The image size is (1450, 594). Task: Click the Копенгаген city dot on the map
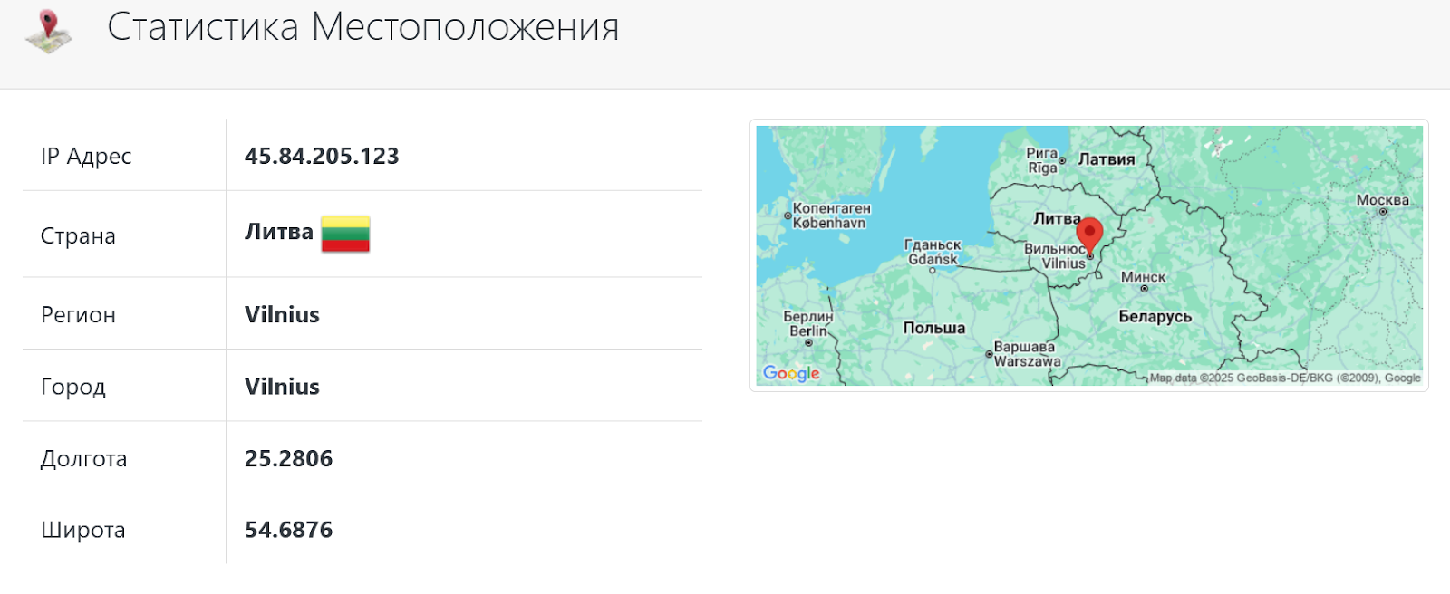788,216
